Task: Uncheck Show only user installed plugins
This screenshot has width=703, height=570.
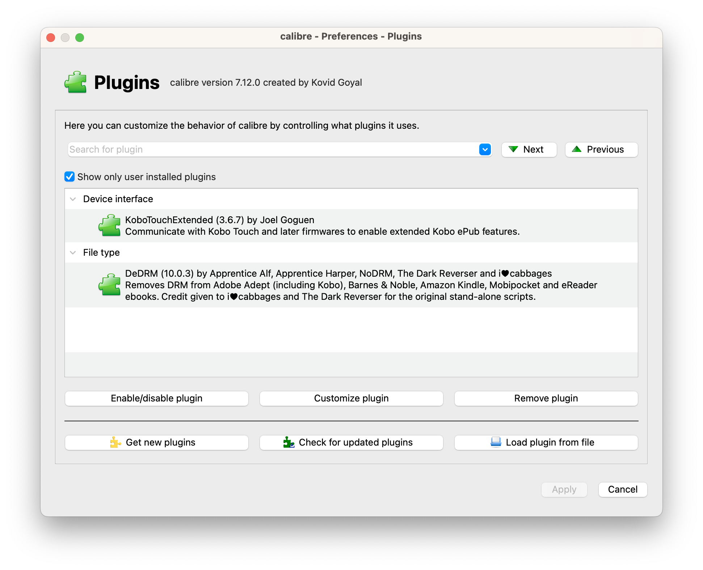Action: click(x=70, y=177)
